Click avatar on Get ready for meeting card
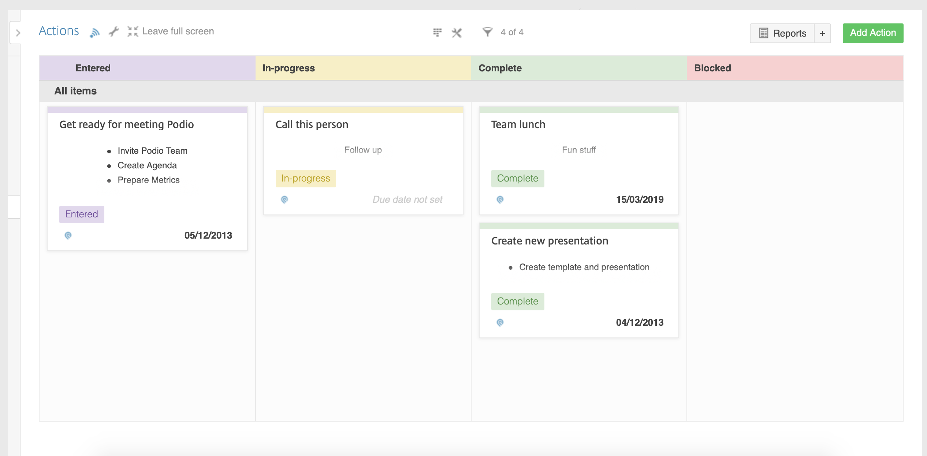 68,235
